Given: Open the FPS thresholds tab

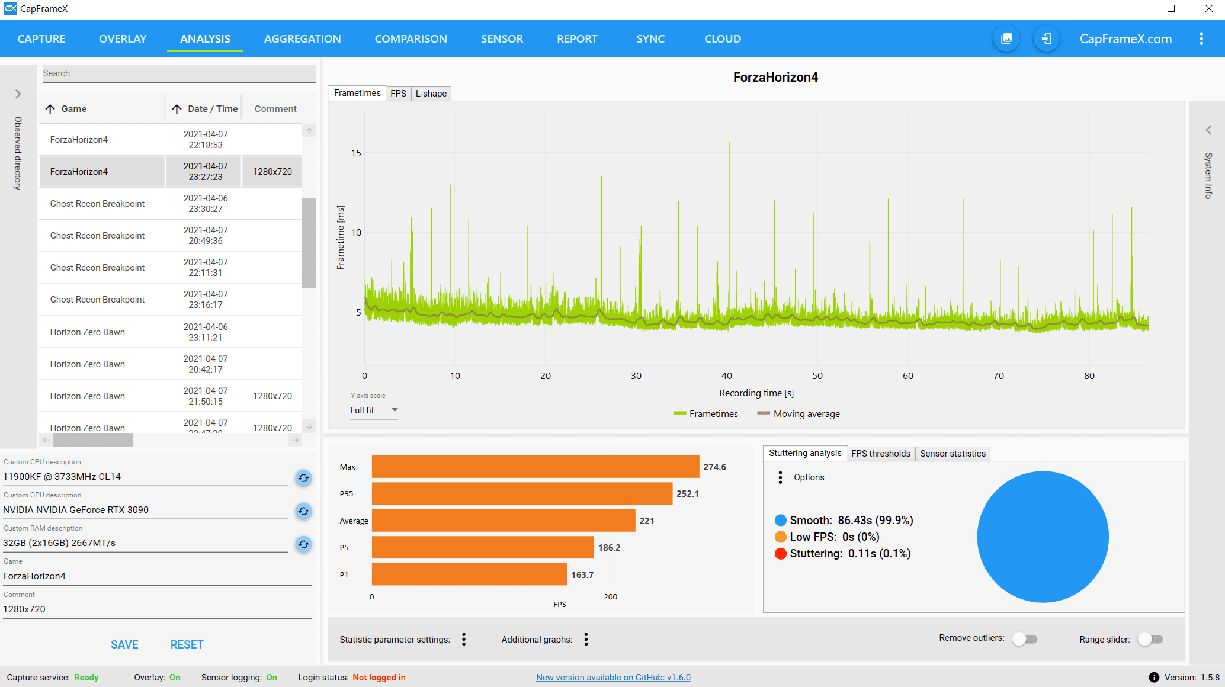Looking at the screenshot, I should pos(880,454).
